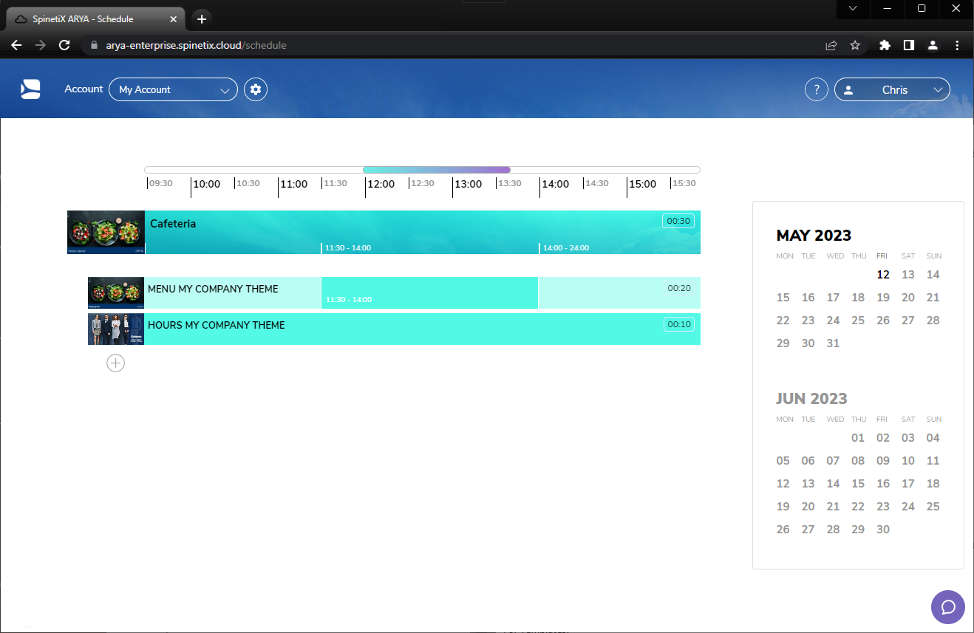Open the help question mark icon
Image resolution: width=974 pixels, height=633 pixels.
(816, 89)
